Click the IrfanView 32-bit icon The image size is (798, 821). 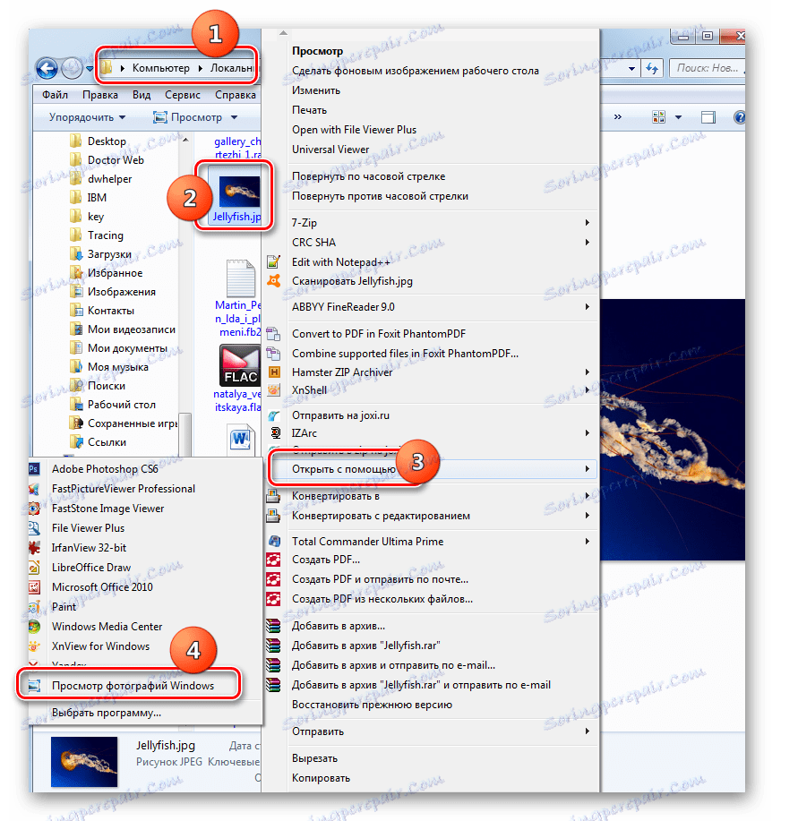pos(34,548)
